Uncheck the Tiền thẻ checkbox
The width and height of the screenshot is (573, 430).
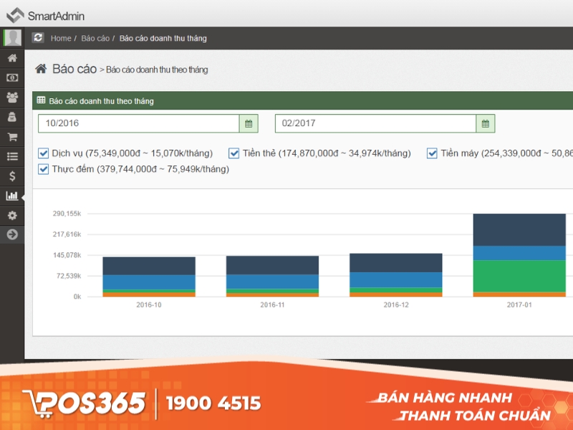234,153
